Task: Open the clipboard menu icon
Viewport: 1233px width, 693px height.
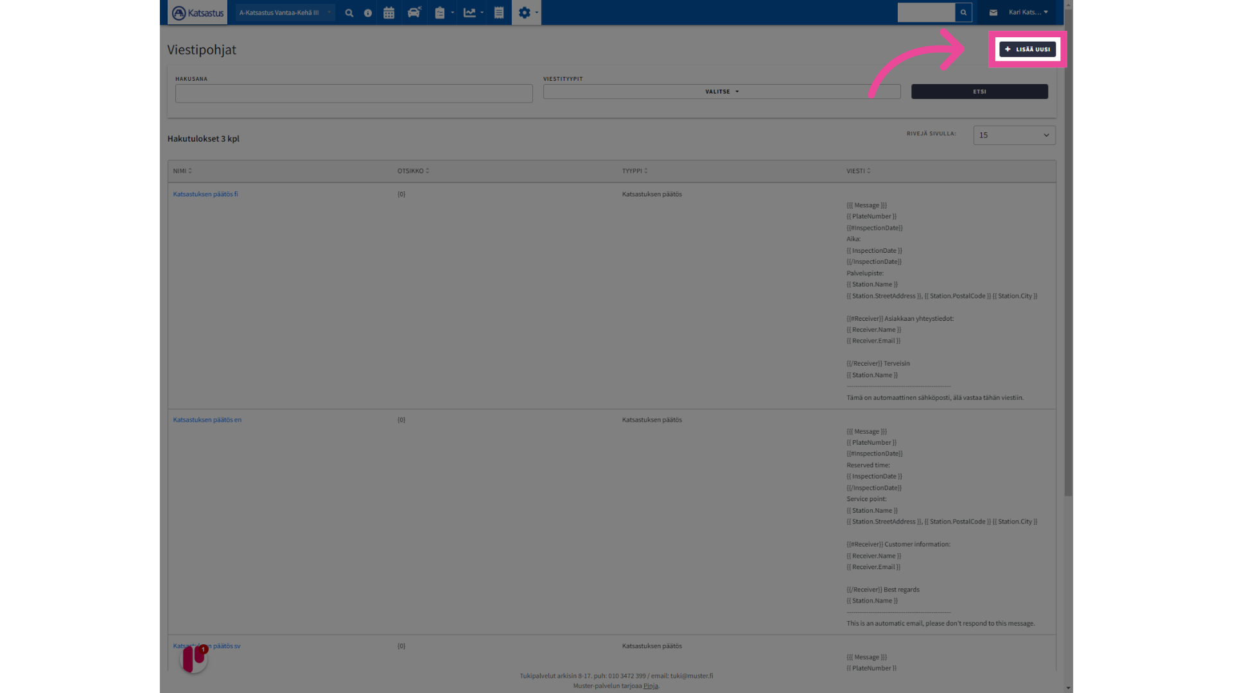Action: (444, 13)
